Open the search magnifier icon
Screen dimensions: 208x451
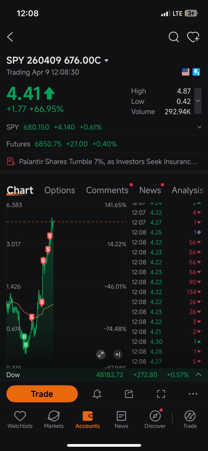click(174, 37)
